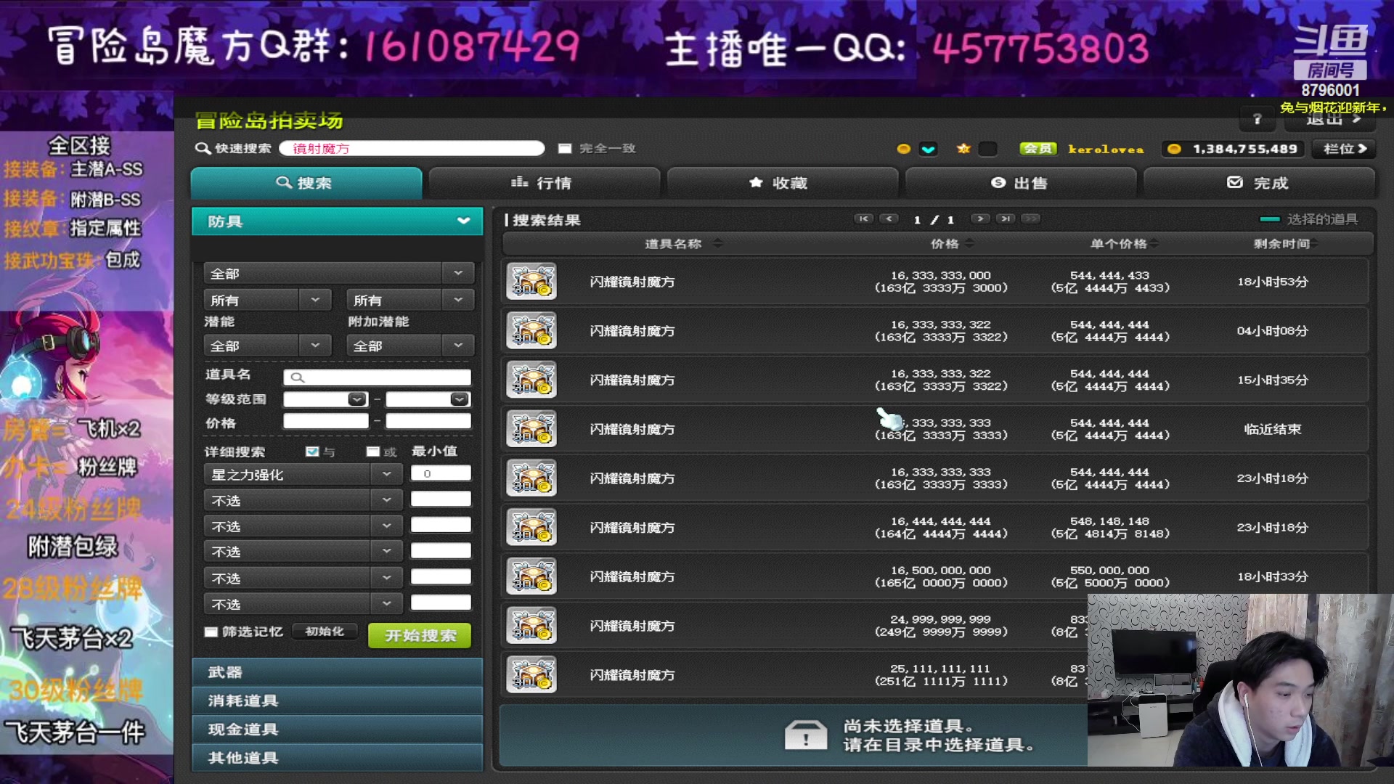Toggle the 与 (AND) checkbox

coord(312,452)
